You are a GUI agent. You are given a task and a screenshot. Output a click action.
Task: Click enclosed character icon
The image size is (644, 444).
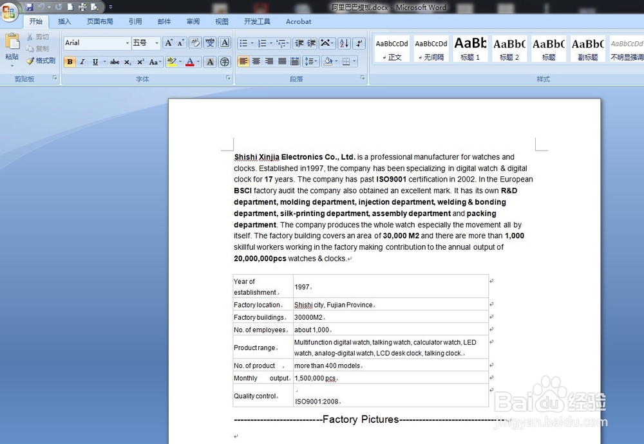pos(225,62)
